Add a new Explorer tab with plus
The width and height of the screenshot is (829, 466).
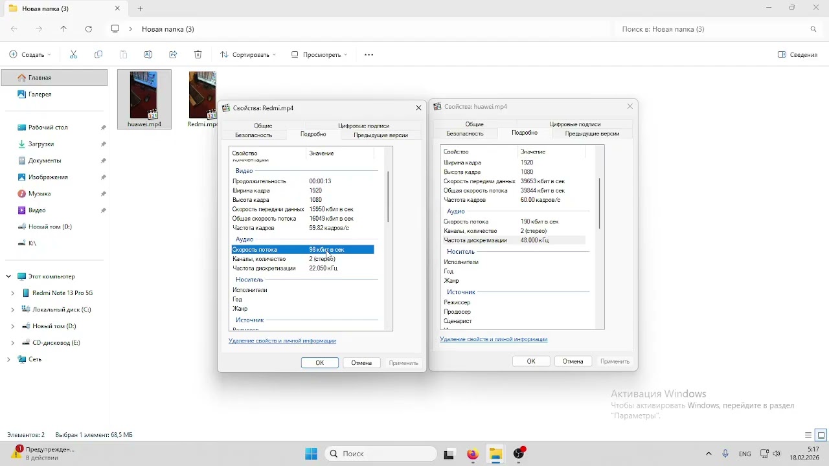coord(140,8)
